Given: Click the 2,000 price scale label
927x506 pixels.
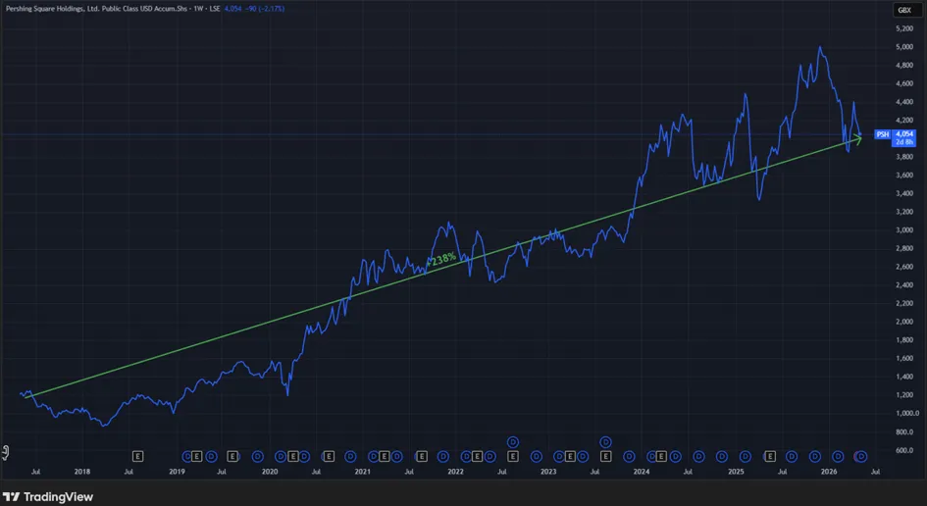Looking at the screenshot, I should point(903,322).
